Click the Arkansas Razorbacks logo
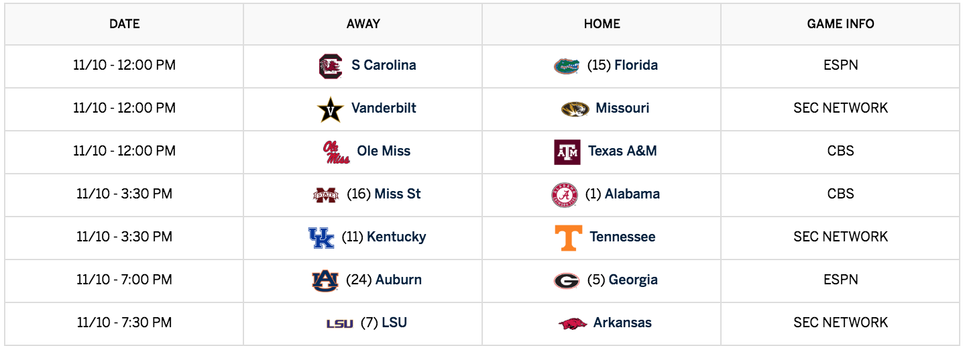The height and width of the screenshot is (346, 963). (x=573, y=323)
